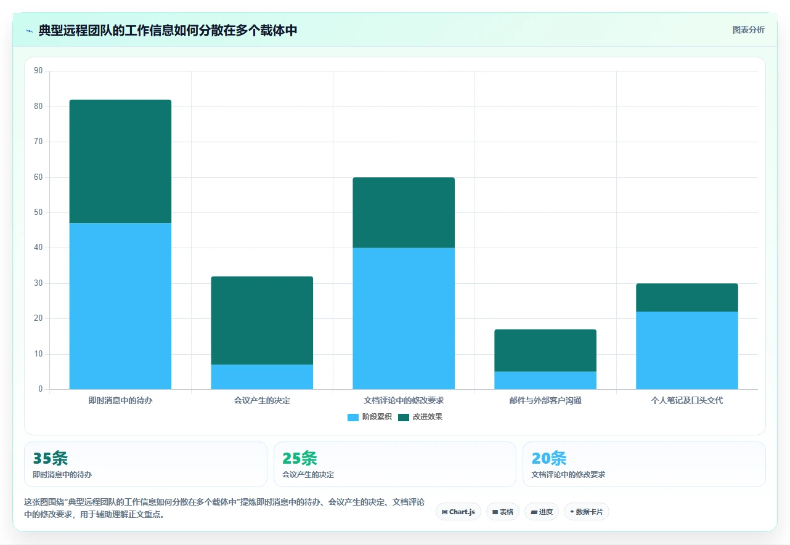790x545 pixels.
Task: Click the blue bar segment for 文档评论中的修改要求
Action: point(404,318)
